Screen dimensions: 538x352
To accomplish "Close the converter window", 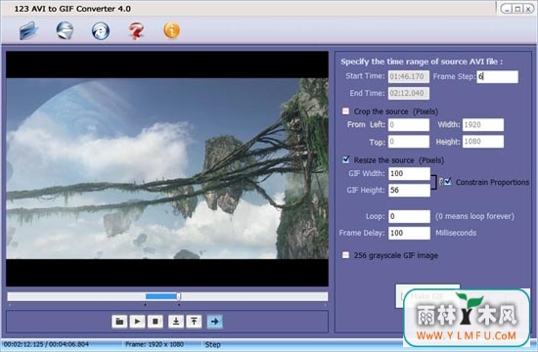I will coord(528,9).
